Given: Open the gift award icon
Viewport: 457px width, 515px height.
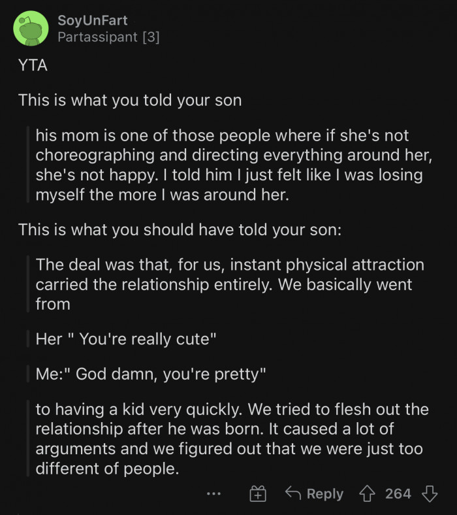Looking at the screenshot, I should point(259,494).
